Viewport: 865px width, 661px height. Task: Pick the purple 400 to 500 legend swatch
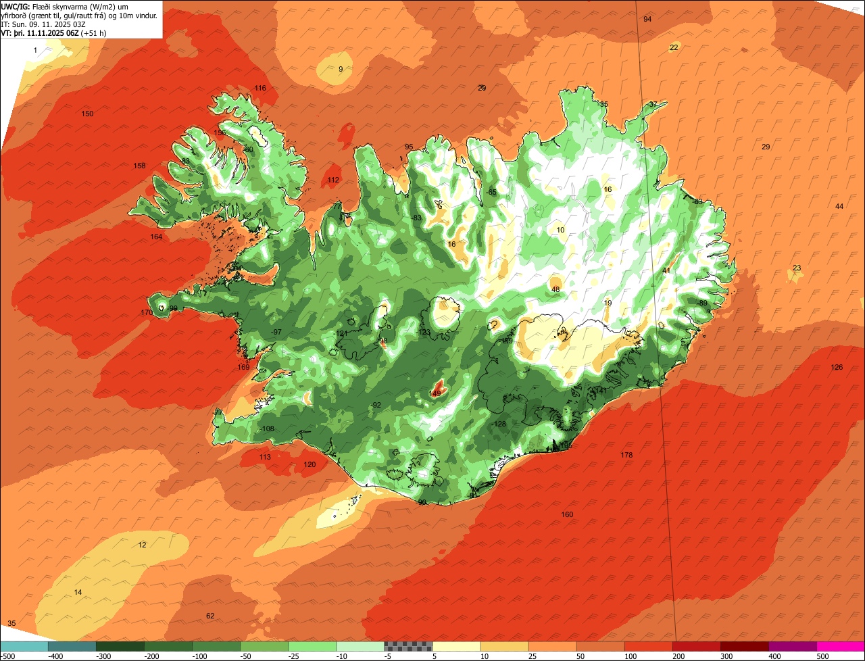point(792,646)
